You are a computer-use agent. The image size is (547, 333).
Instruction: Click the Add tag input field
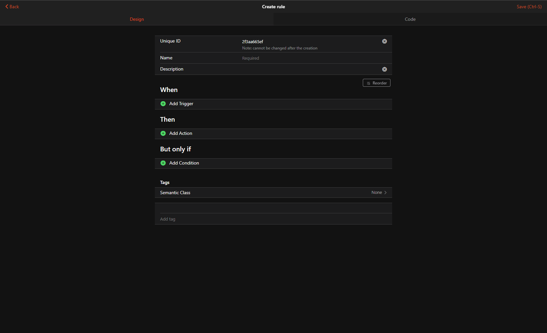click(x=231, y=219)
